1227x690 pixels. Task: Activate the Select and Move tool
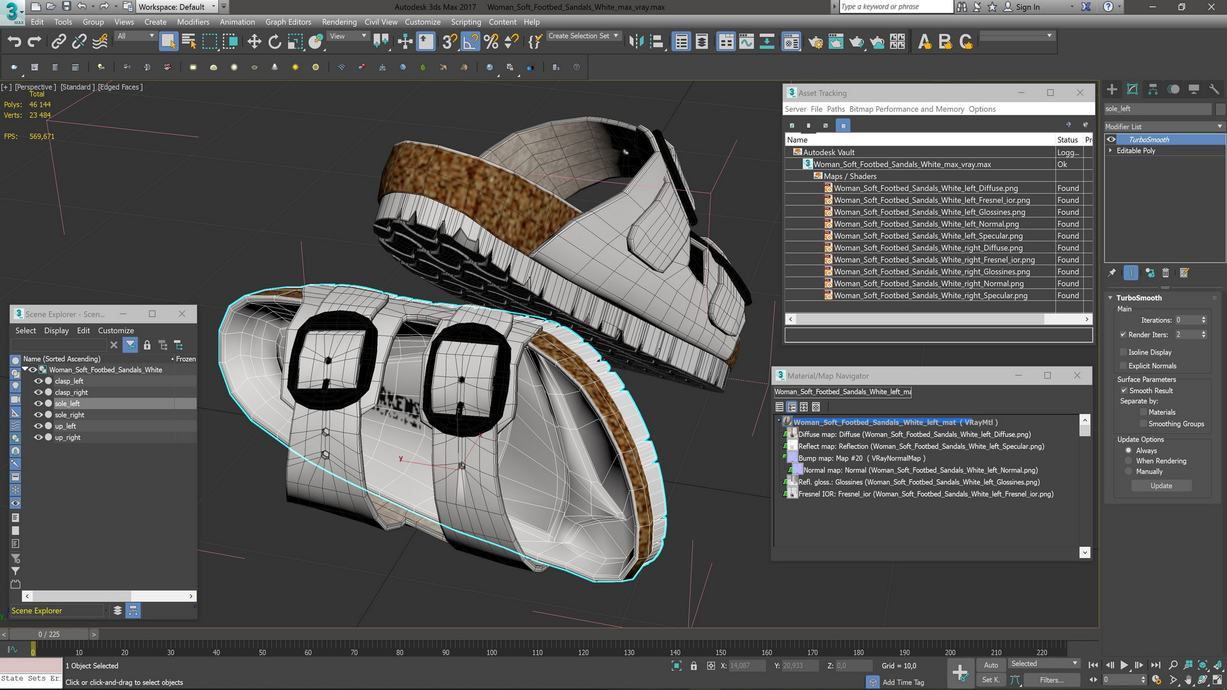(x=254, y=42)
